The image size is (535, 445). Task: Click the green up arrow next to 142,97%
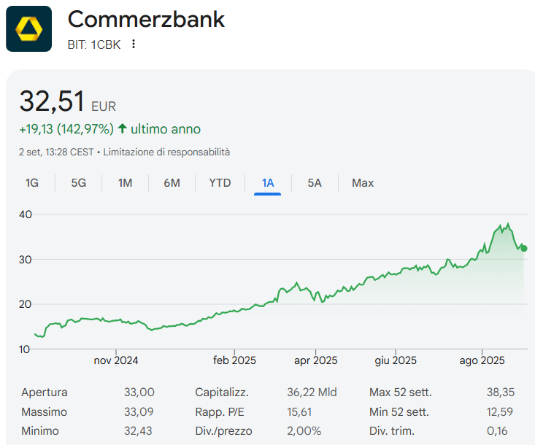point(122,128)
